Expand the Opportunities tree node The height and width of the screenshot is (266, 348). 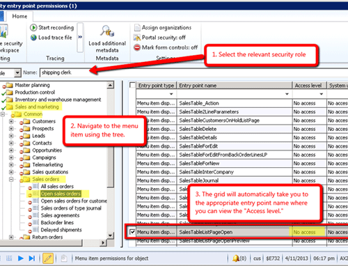click(x=11, y=150)
